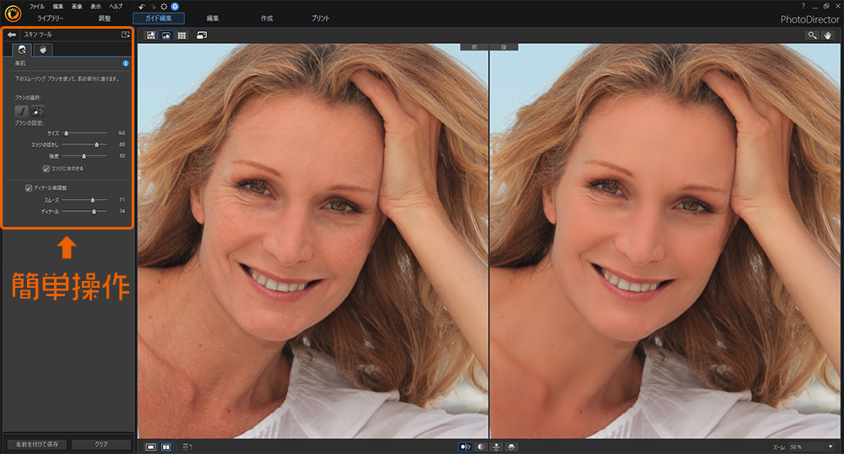844x454 pixels.
Task: Click the 後 (after) label above photo
Action: [x=504, y=47]
